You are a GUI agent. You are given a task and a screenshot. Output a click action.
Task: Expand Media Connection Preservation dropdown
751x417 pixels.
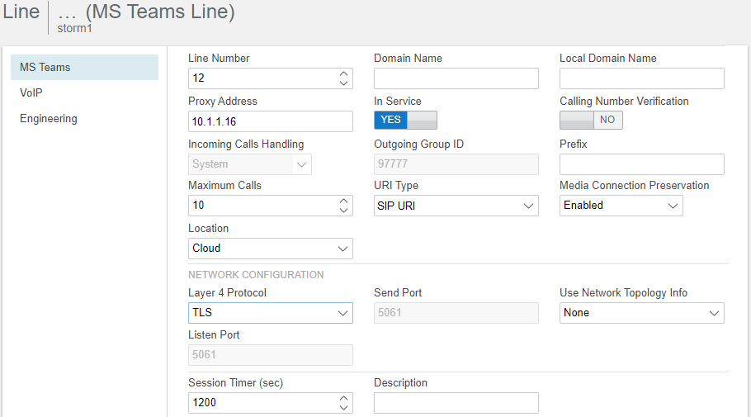[x=621, y=206]
